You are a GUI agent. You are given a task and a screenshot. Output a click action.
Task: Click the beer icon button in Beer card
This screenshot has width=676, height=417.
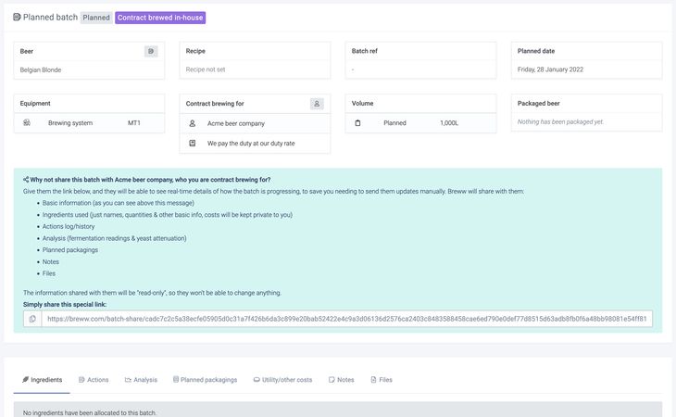tap(152, 51)
